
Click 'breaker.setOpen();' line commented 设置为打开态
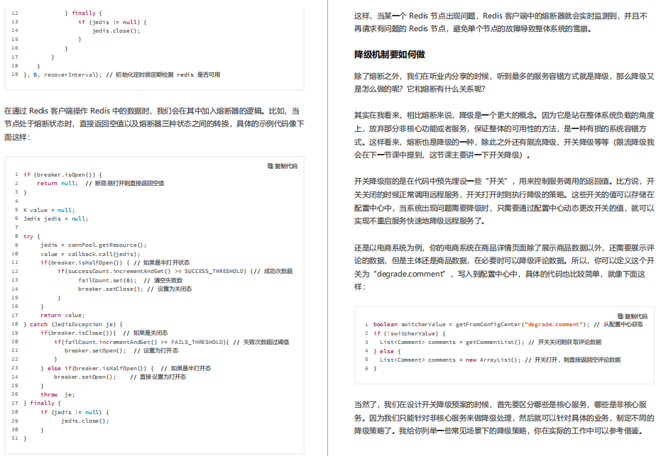(x=121, y=350)
